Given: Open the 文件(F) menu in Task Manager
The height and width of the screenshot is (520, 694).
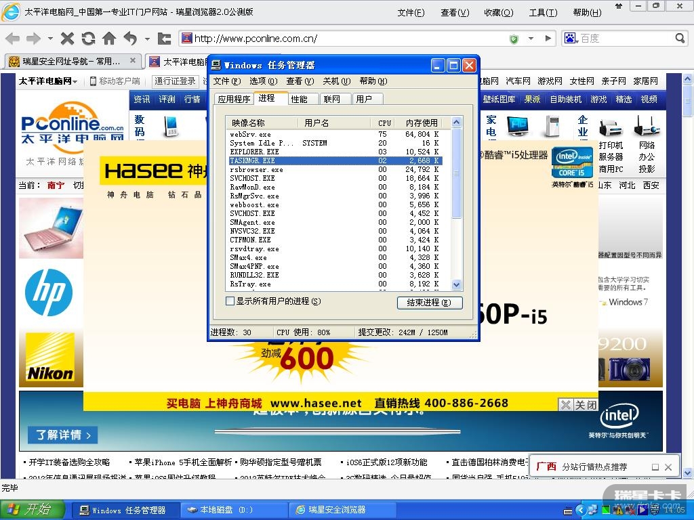Looking at the screenshot, I should (x=227, y=81).
